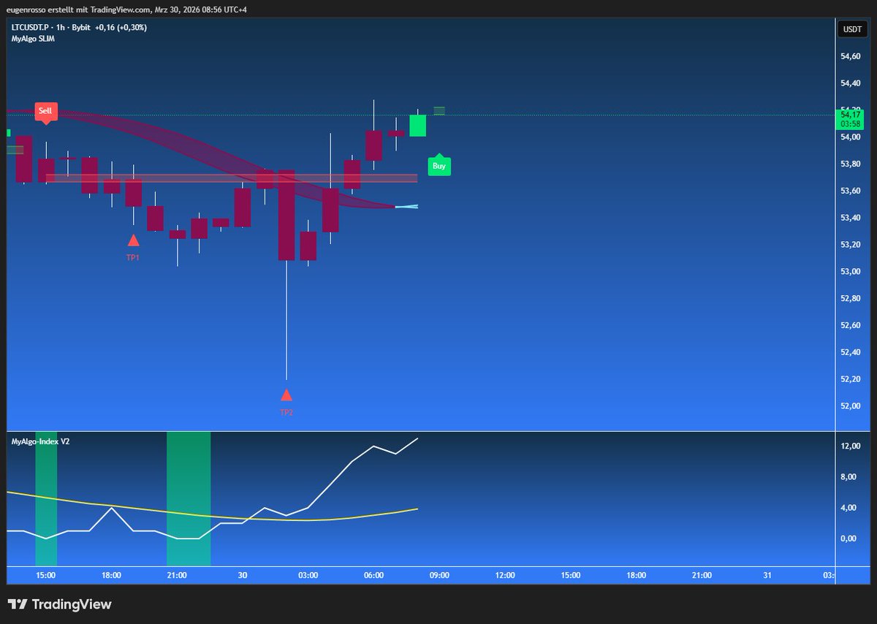Select the TP1 red triangle marker
The height and width of the screenshot is (624, 877).
[x=133, y=240]
